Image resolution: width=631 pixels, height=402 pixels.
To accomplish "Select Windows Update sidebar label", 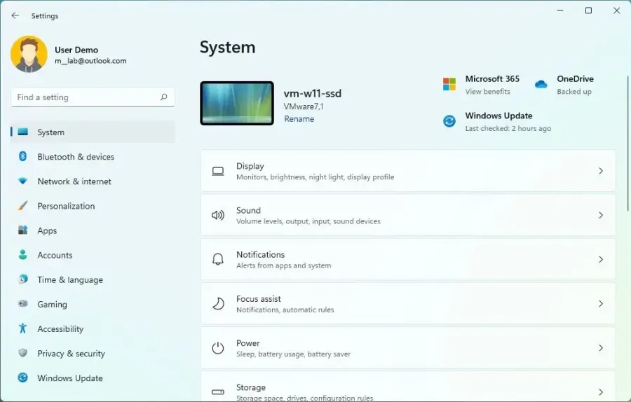I will point(70,378).
